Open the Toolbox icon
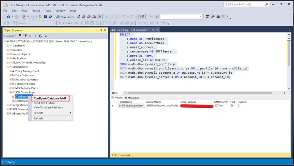 click(x=218, y=17)
